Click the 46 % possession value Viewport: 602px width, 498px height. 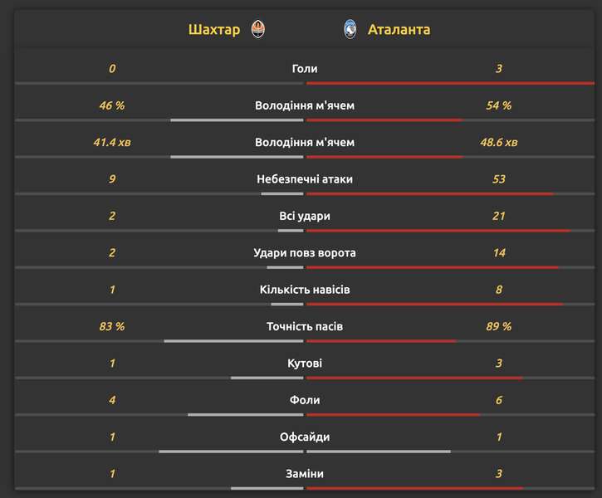pos(112,105)
